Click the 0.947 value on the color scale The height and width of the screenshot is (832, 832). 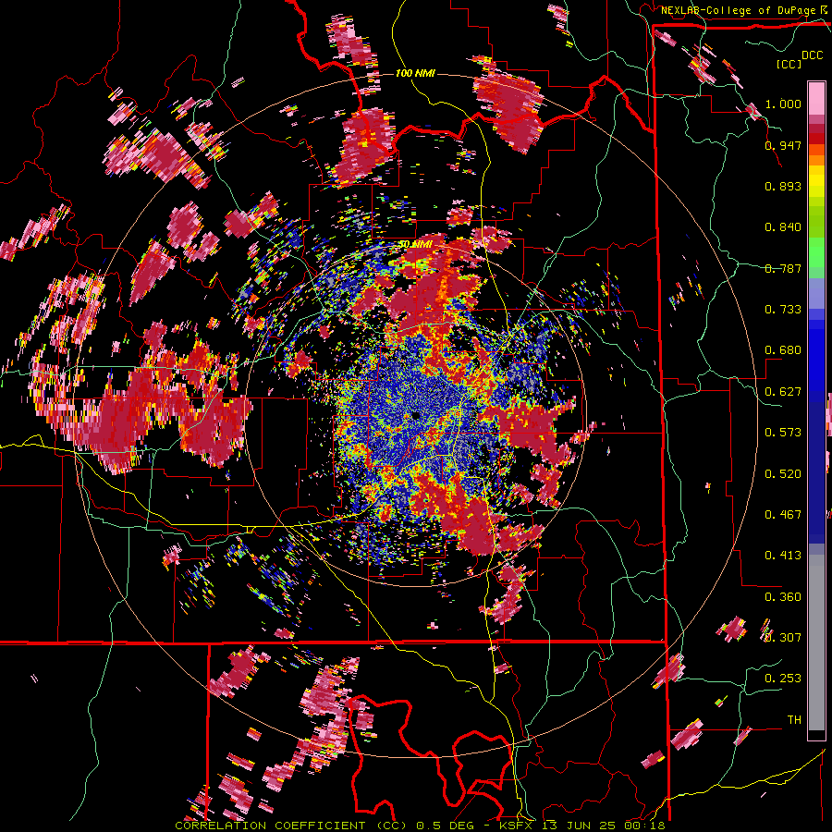coord(783,145)
